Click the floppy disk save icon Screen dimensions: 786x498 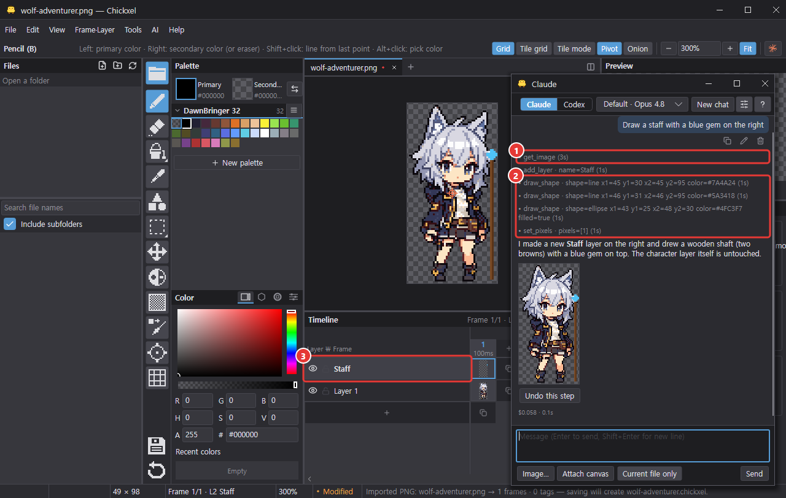coord(157,446)
